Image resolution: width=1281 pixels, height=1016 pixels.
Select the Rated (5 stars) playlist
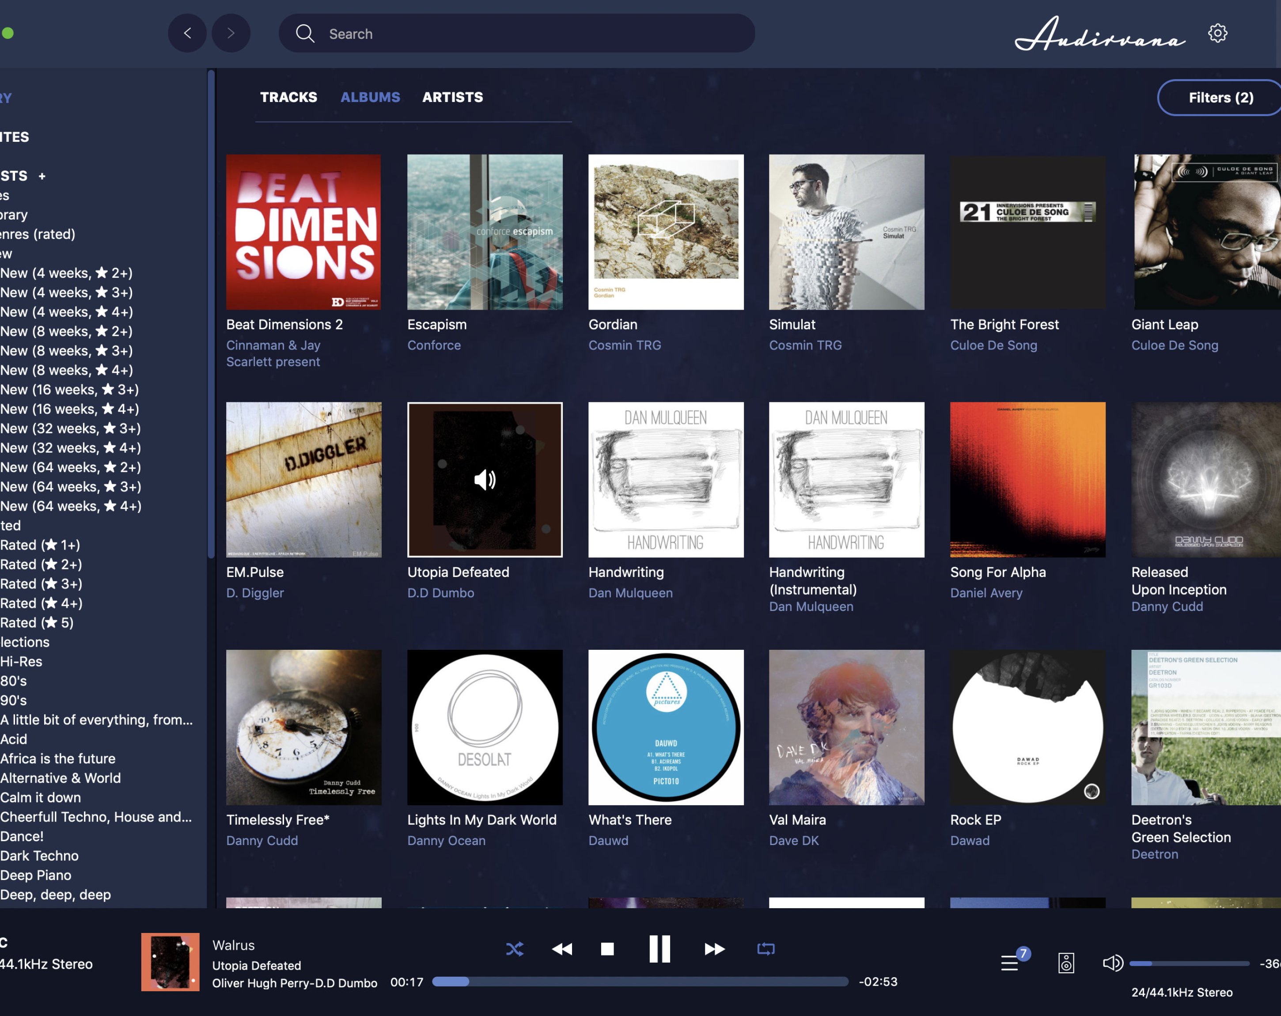(x=37, y=623)
